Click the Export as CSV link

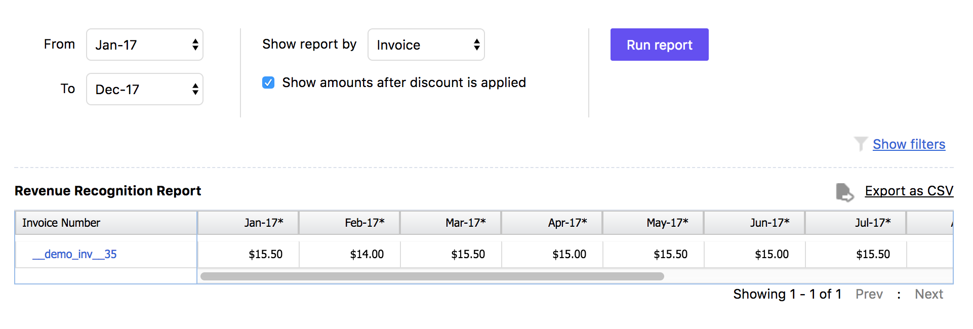pyautogui.click(x=909, y=191)
